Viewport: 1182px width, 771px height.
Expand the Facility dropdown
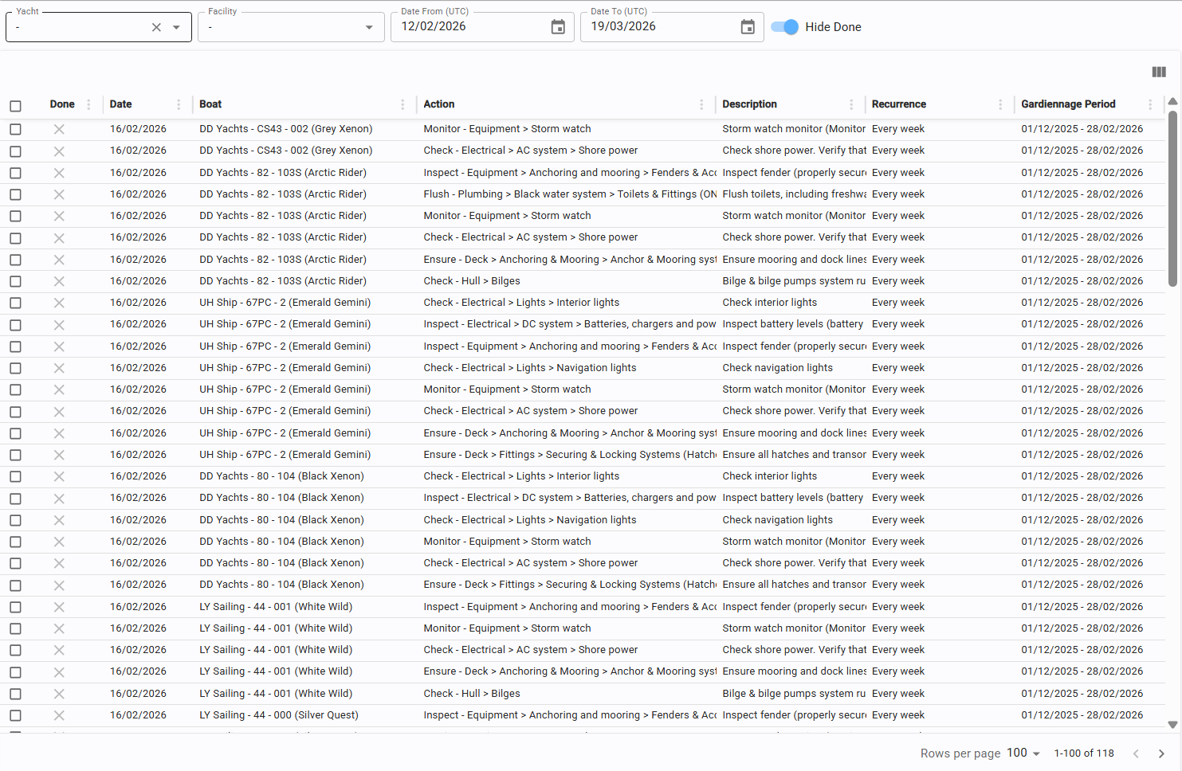[369, 27]
